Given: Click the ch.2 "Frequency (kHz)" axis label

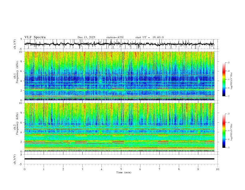Looking at the screenshot, I should click(x=17, y=124).
